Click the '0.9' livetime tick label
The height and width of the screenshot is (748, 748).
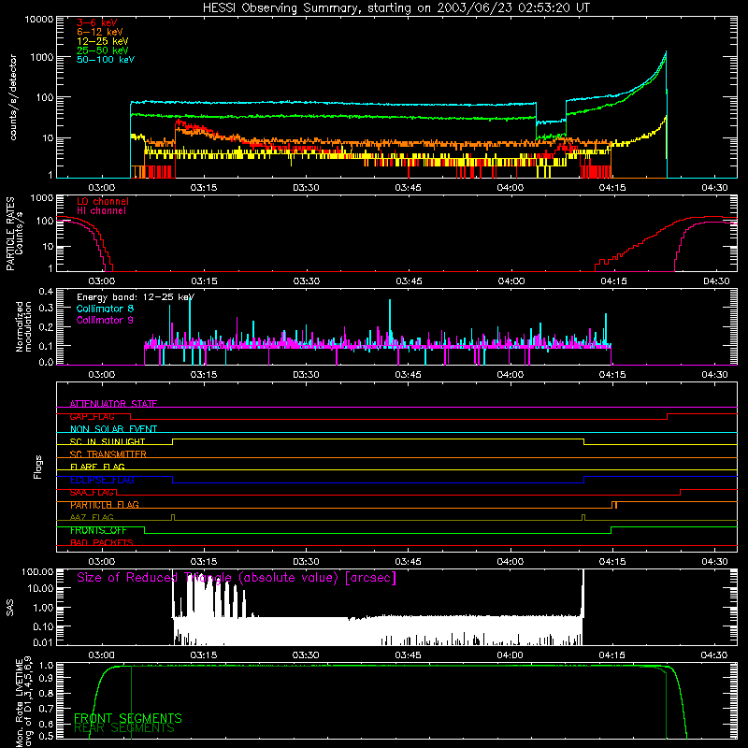coord(46,678)
